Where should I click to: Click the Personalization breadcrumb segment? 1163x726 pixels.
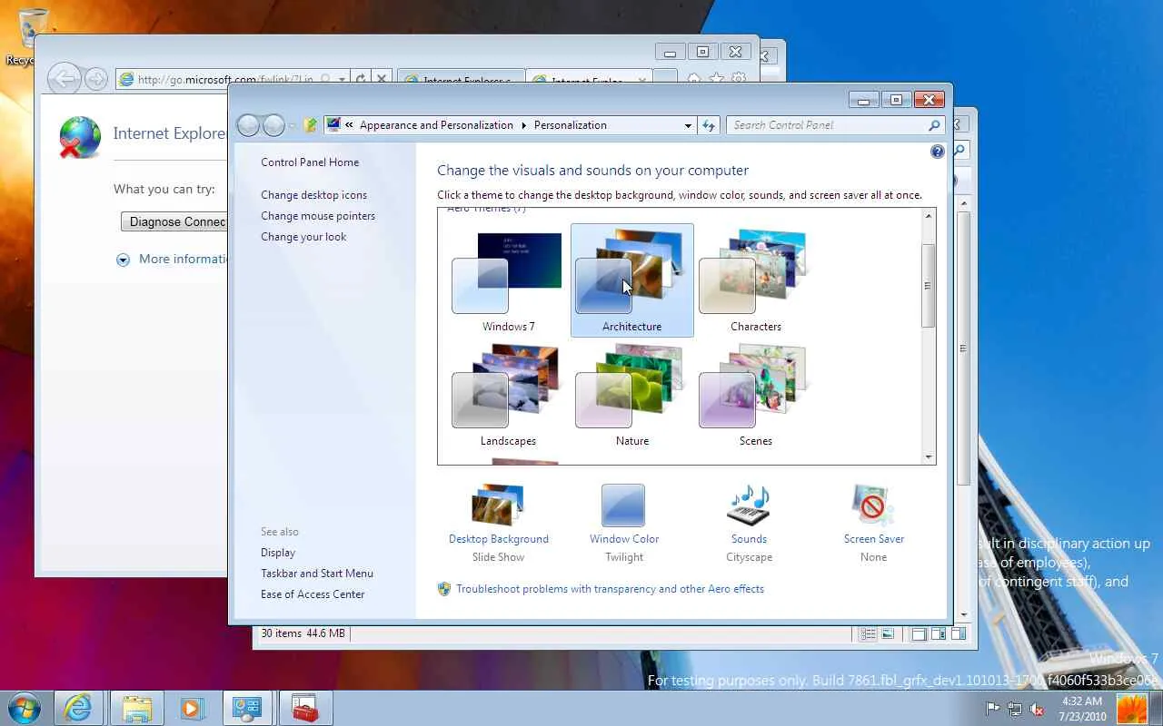pos(571,125)
